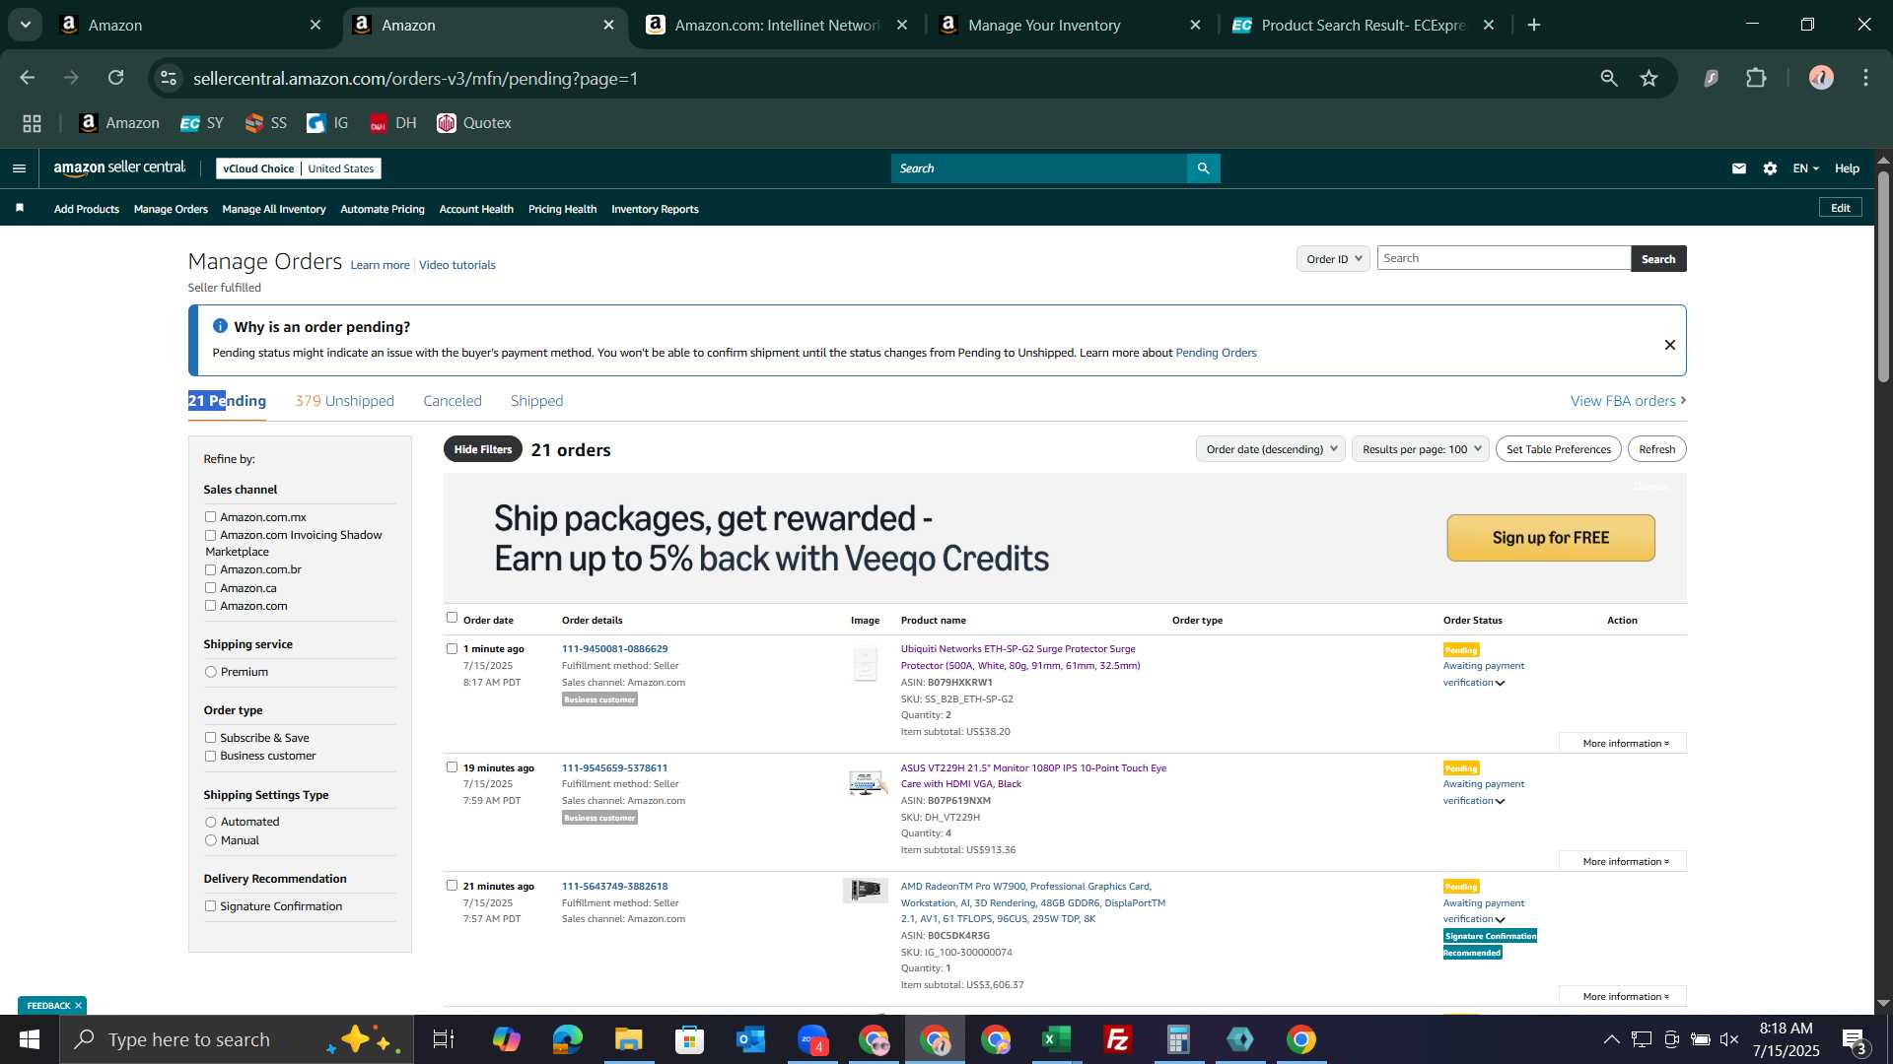1893x1064 pixels.
Task: Open the tab search dropdown arrow
Action: tap(26, 25)
